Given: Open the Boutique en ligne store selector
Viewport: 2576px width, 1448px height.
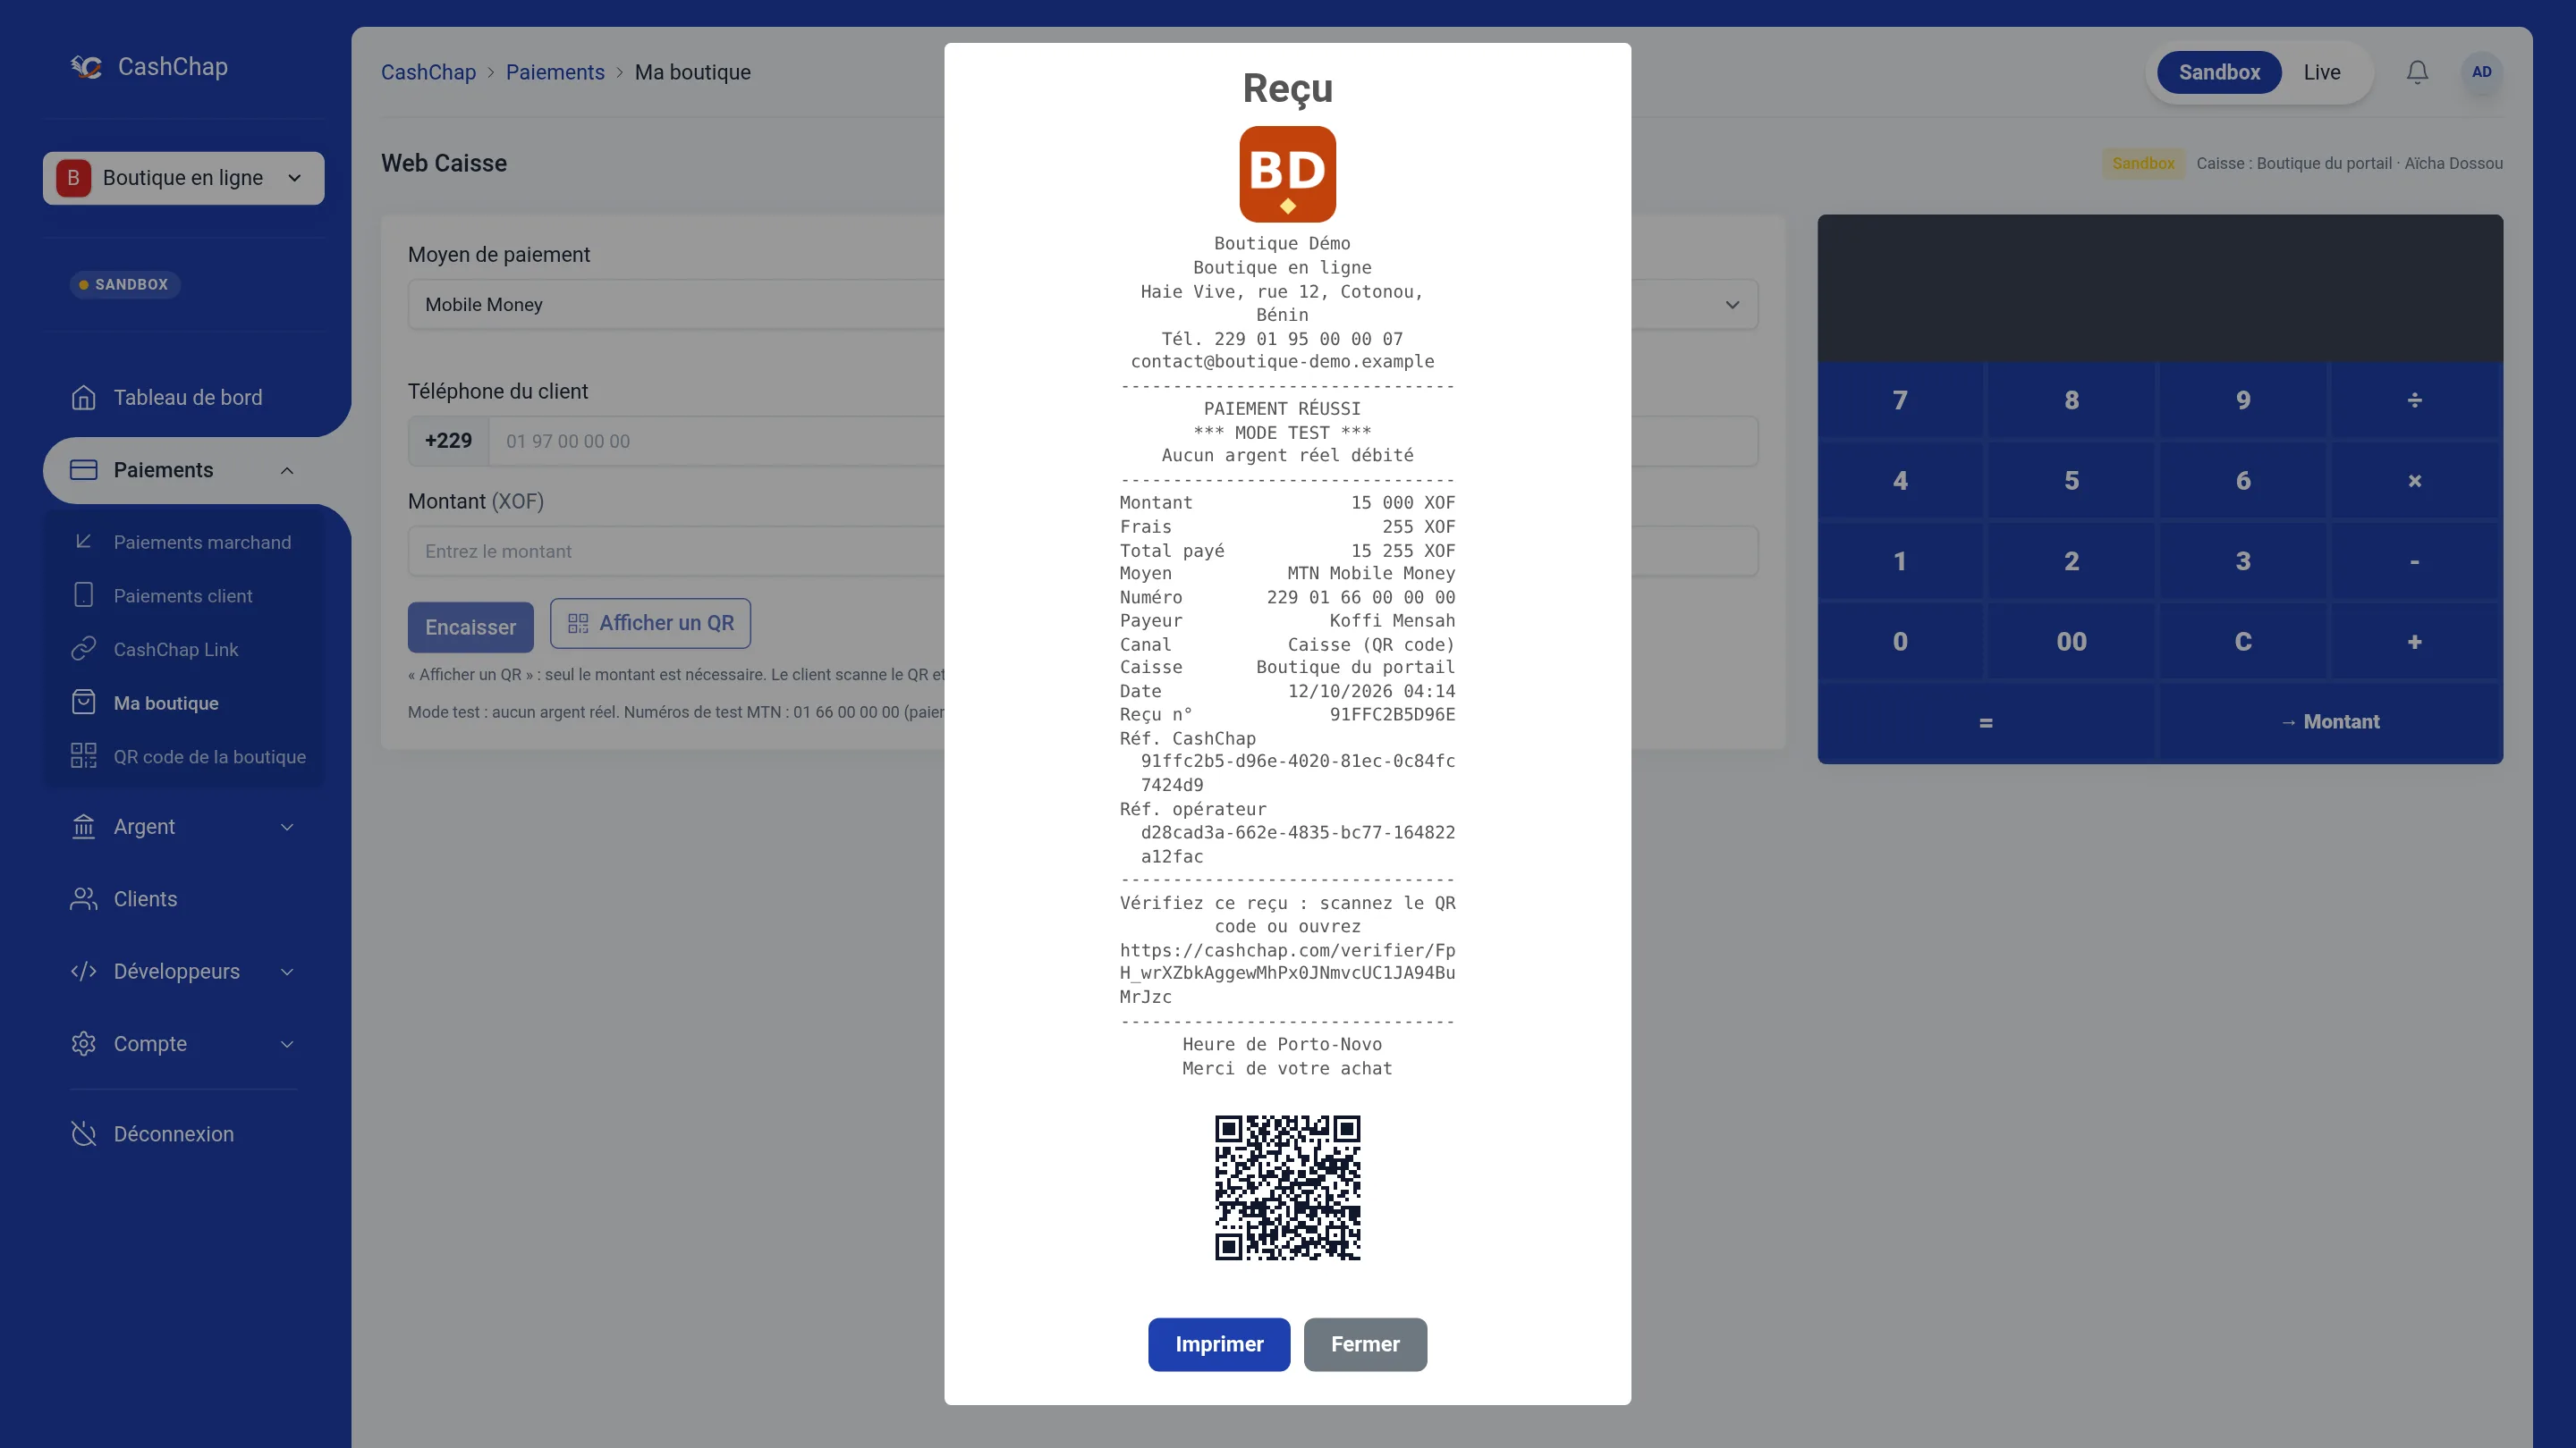Looking at the screenshot, I should 183,178.
